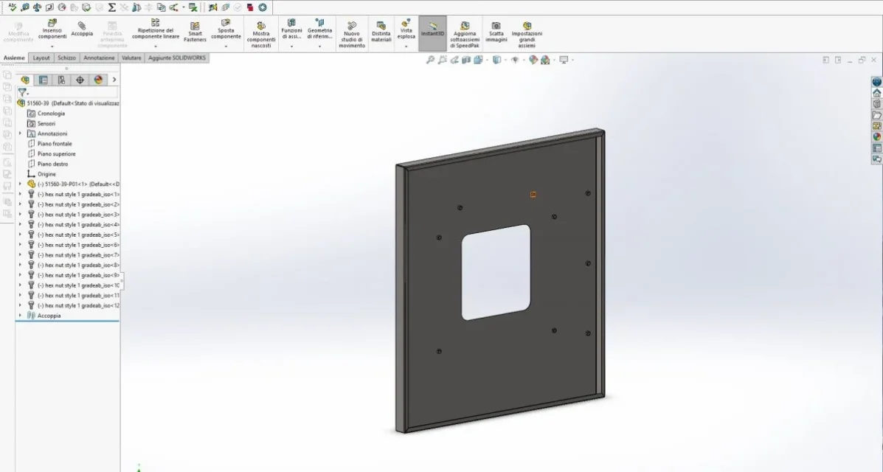Switch to the Assieme tab
This screenshot has width=883, height=472.
pyautogui.click(x=14, y=58)
